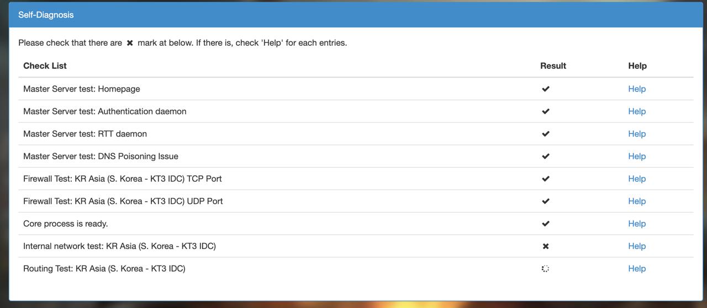This screenshot has width=707, height=308.
Task: Click checkmark for Authentication daemon test
Action: pos(546,111)
